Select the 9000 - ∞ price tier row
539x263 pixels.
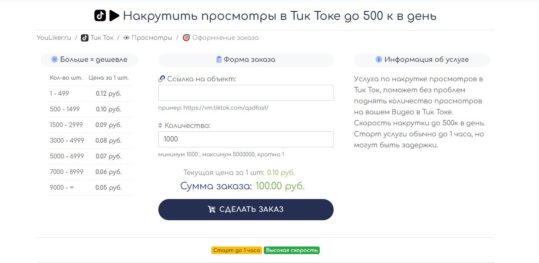[89, 188]
